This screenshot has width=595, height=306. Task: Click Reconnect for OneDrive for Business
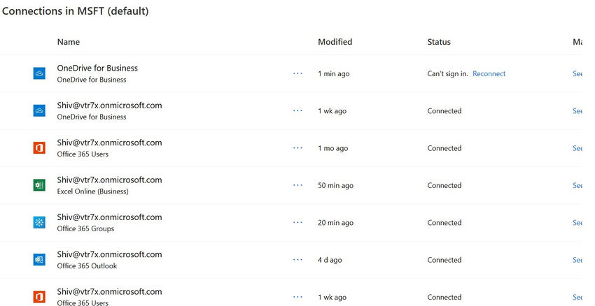click(x=489, y=74)
